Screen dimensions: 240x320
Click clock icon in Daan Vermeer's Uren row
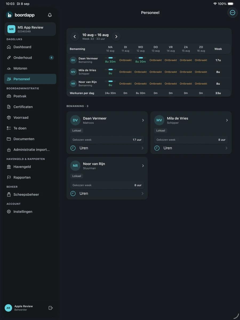coord(73,148)
